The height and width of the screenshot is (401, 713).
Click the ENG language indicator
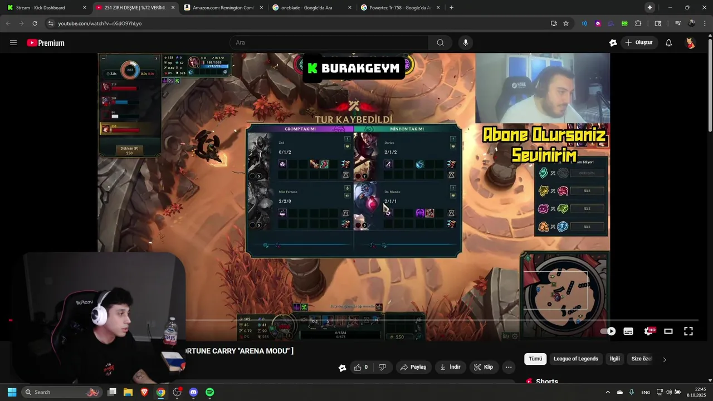[646, 392]
